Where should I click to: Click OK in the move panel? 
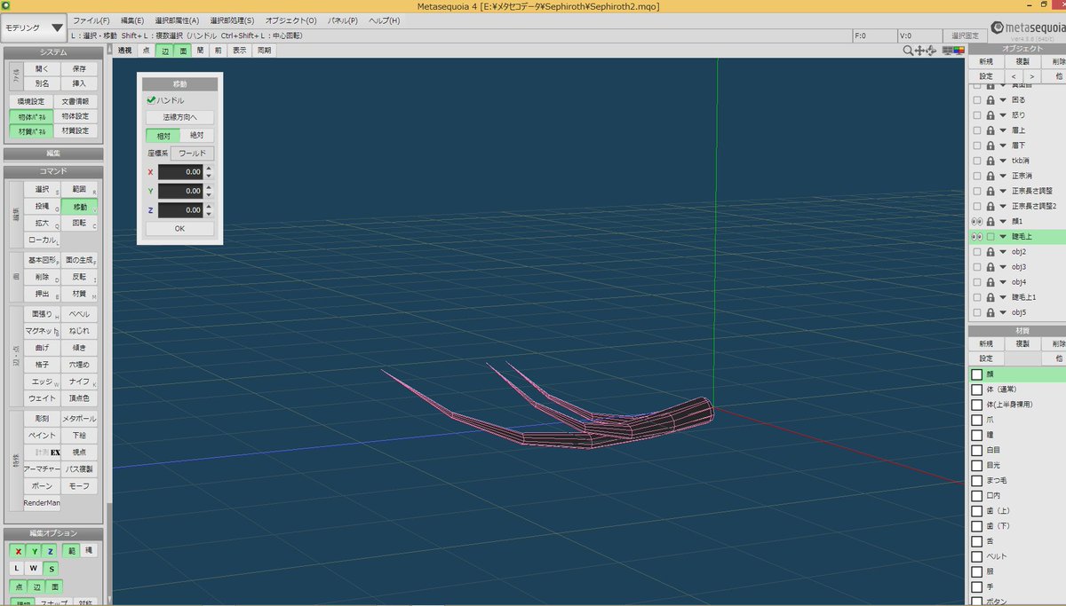click(x=179, y=229)
